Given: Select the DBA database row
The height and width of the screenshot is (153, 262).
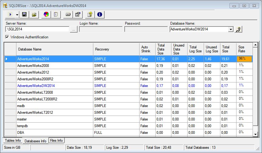Looking at the screenshot, I should coord(129,132).
